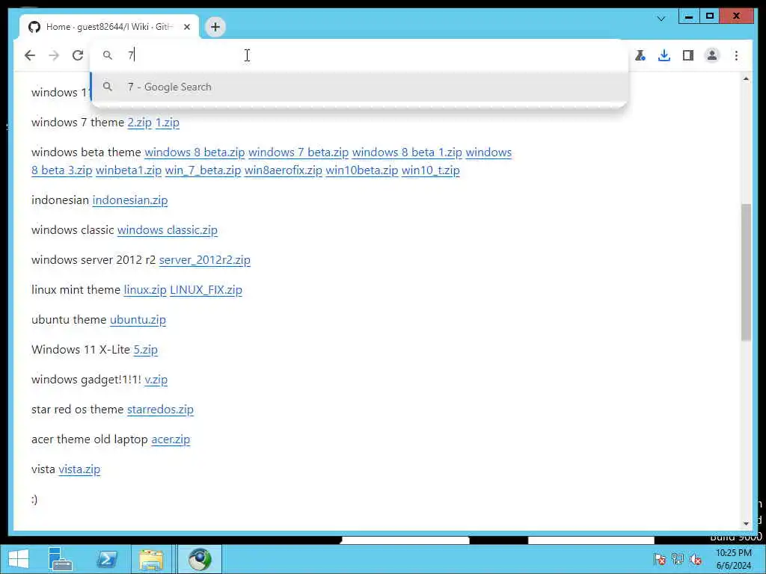The height and width of the screenshot is (574, 766).
Task: Select the GitHub Home Wiki tab
Action: 109,27
